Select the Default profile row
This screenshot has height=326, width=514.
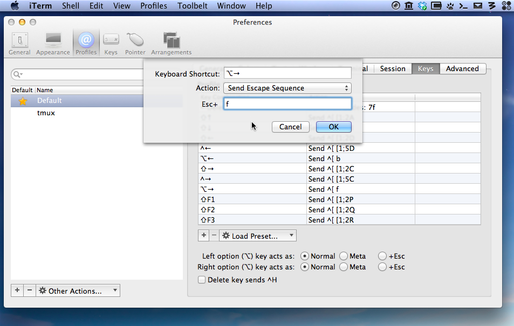(x=97, y=101)
